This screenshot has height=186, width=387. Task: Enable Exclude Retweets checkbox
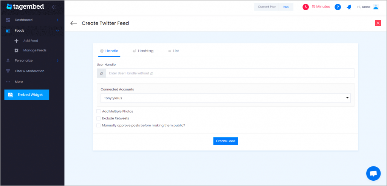[99, 118]
